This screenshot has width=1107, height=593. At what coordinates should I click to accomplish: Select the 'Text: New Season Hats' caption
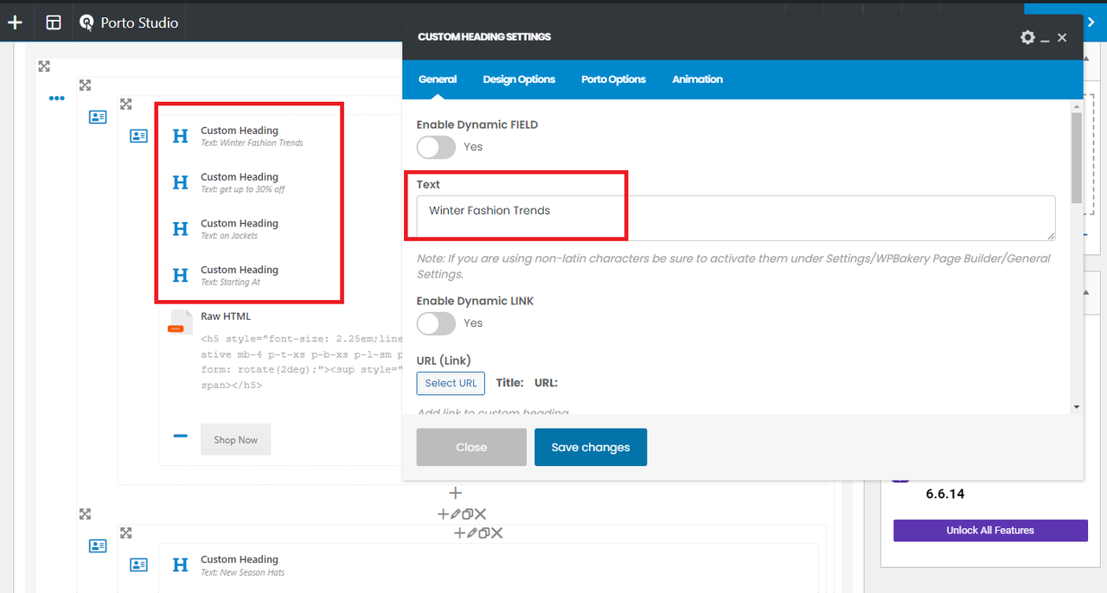click(x=242, y=572)
